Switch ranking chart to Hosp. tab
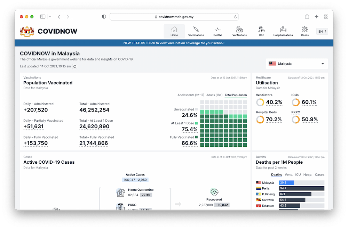Screen dimensions: 348x229 point(308,175)
